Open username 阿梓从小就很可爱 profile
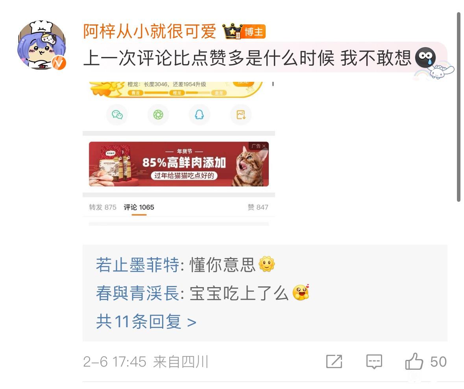 pos(150,31)
